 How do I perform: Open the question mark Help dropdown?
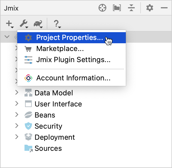click(x=57, y=24)
